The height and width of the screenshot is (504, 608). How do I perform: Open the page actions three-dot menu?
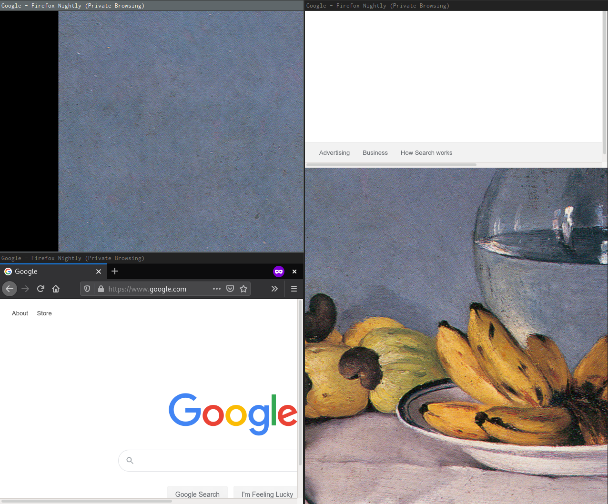click(x=217, y=289)
